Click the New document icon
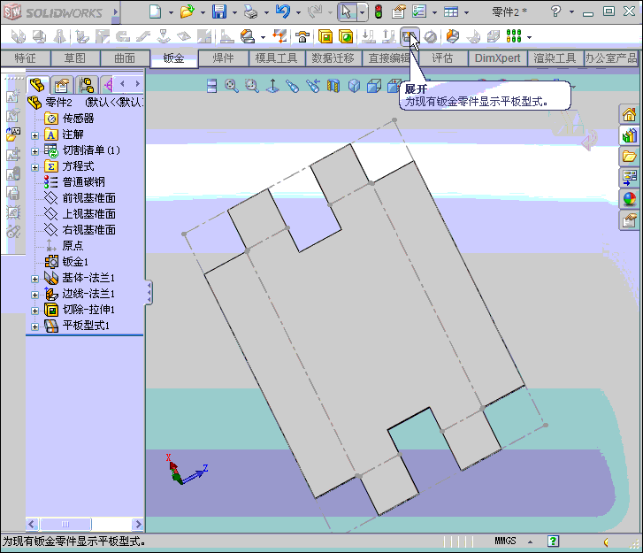 point(155,12)
